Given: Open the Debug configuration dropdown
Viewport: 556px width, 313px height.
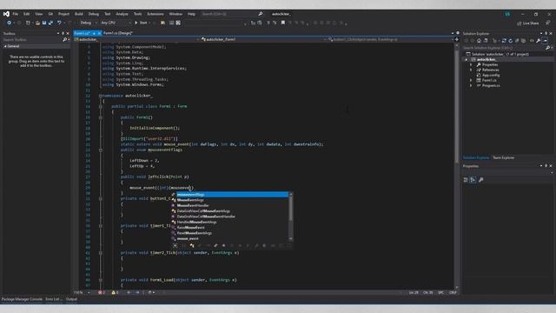Looking at the screenshot, I should point(88,23).
